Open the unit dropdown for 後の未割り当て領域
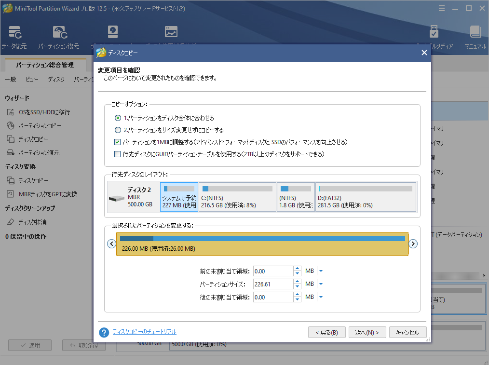 [x=321, y=297]
